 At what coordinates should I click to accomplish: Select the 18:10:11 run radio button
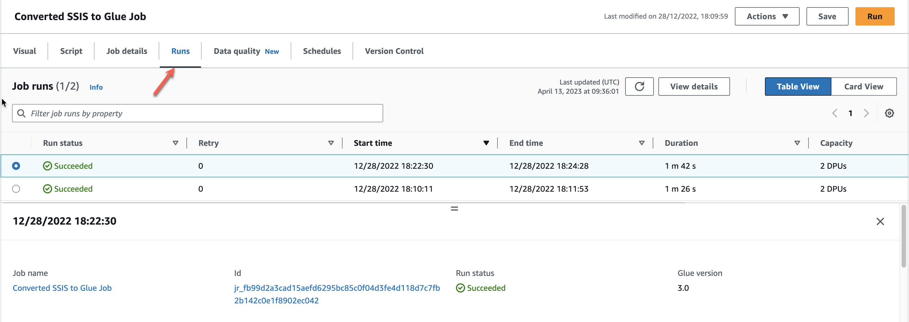click(x=16, y=189)
